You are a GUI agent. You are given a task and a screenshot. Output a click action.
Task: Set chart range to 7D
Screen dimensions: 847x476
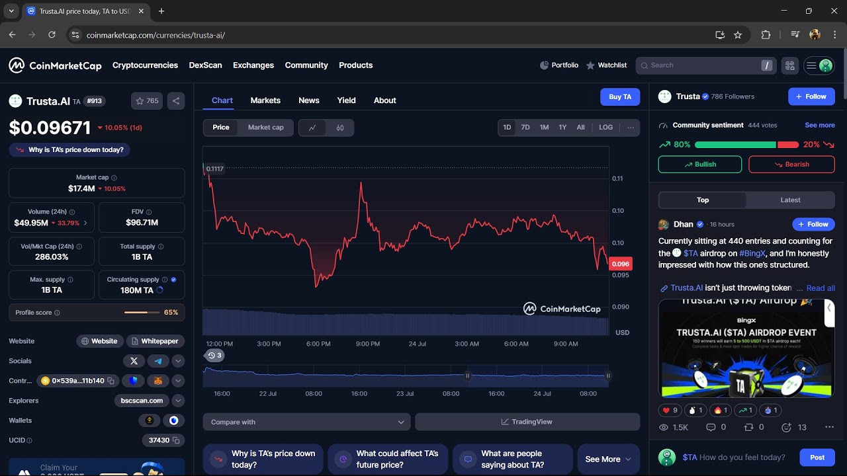tap(525, 128)
